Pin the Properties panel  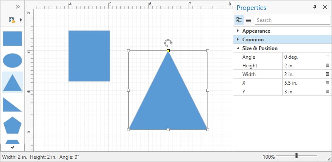(315, 7)
